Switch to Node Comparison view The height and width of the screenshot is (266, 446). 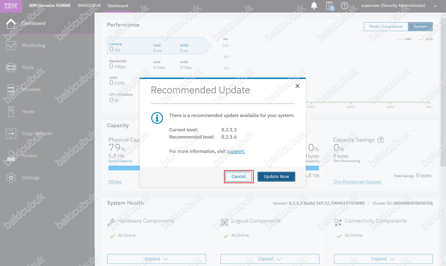[386, 26]
